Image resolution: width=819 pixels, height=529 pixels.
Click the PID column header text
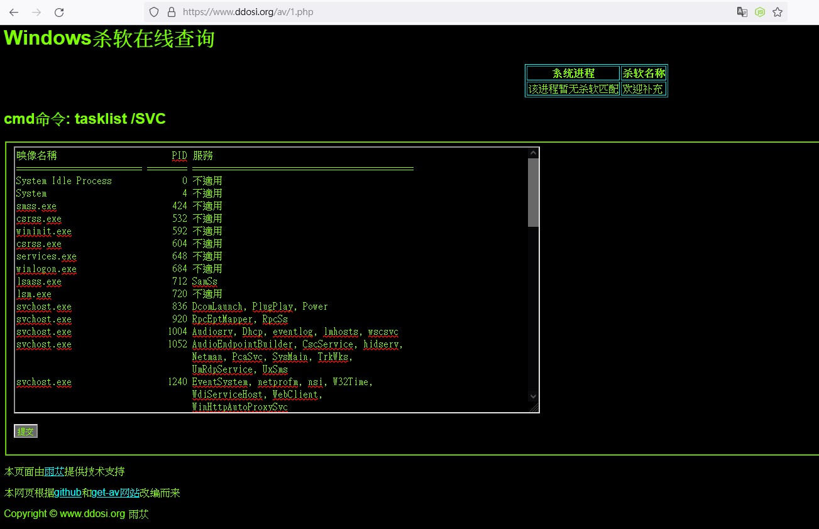coord(180,155)
